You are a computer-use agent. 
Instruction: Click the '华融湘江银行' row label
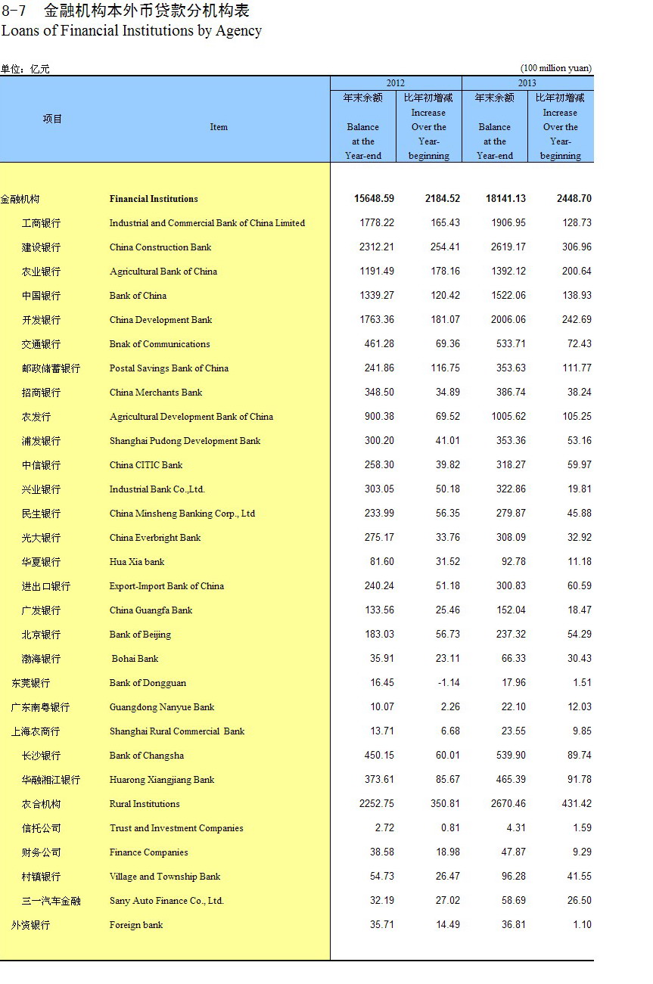(x=51, y=780)
